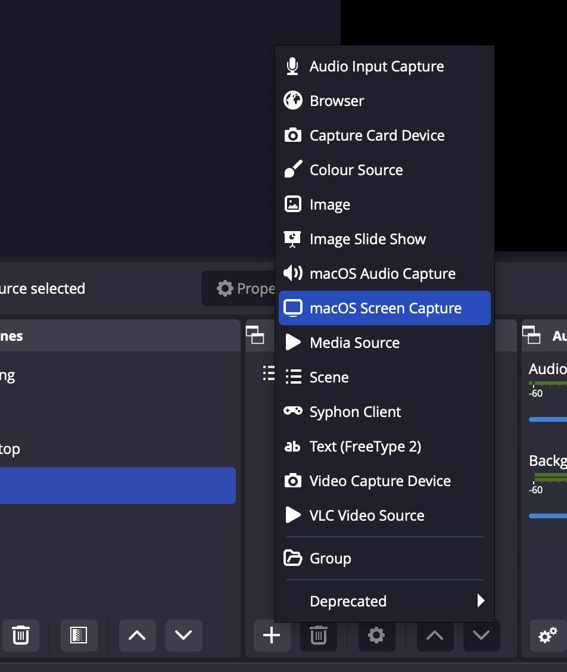Image resolution: width=567 pixels, height=672 pixels.
Task: Choose VLC Video Source
Action: (x=367, y=515)
